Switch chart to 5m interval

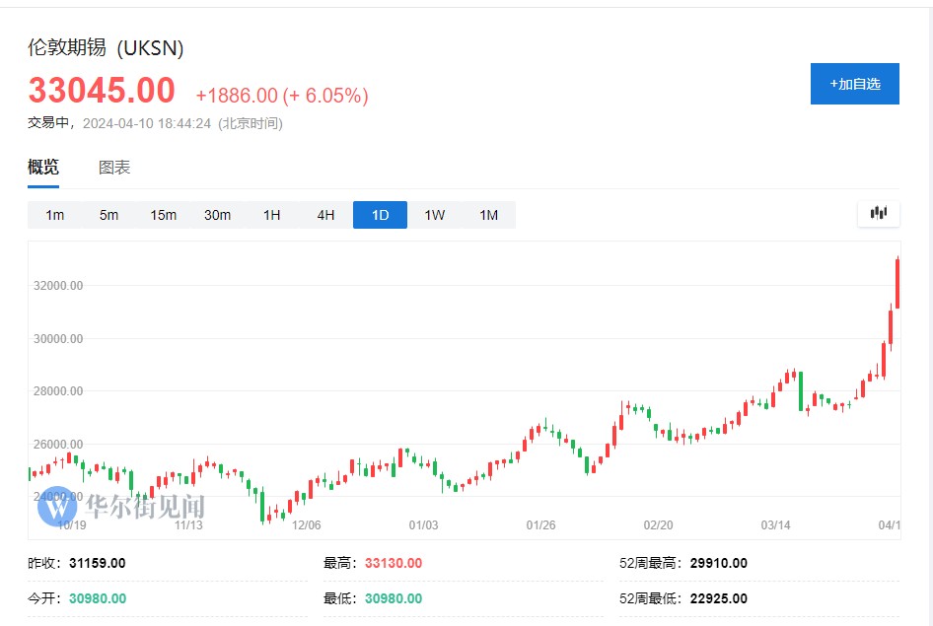point(108,215)
